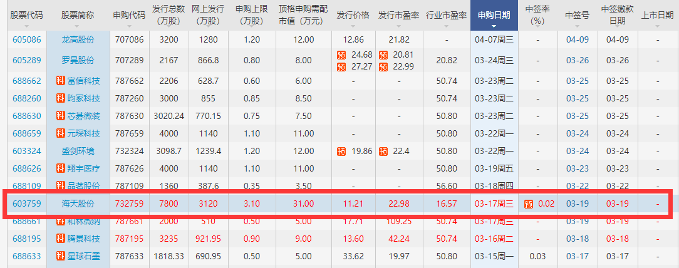679x268 pixels.
Task: Select 网上发行 value 921.95
Action: click(x=208, y=239)
